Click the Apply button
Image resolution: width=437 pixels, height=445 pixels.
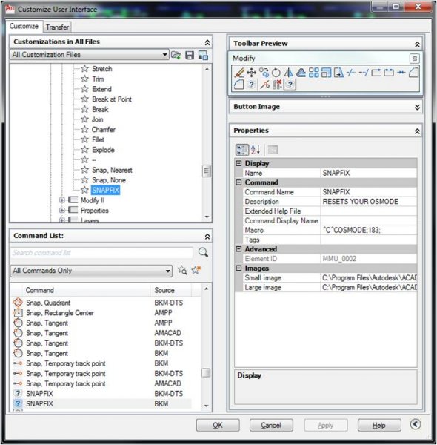[326, 425]
